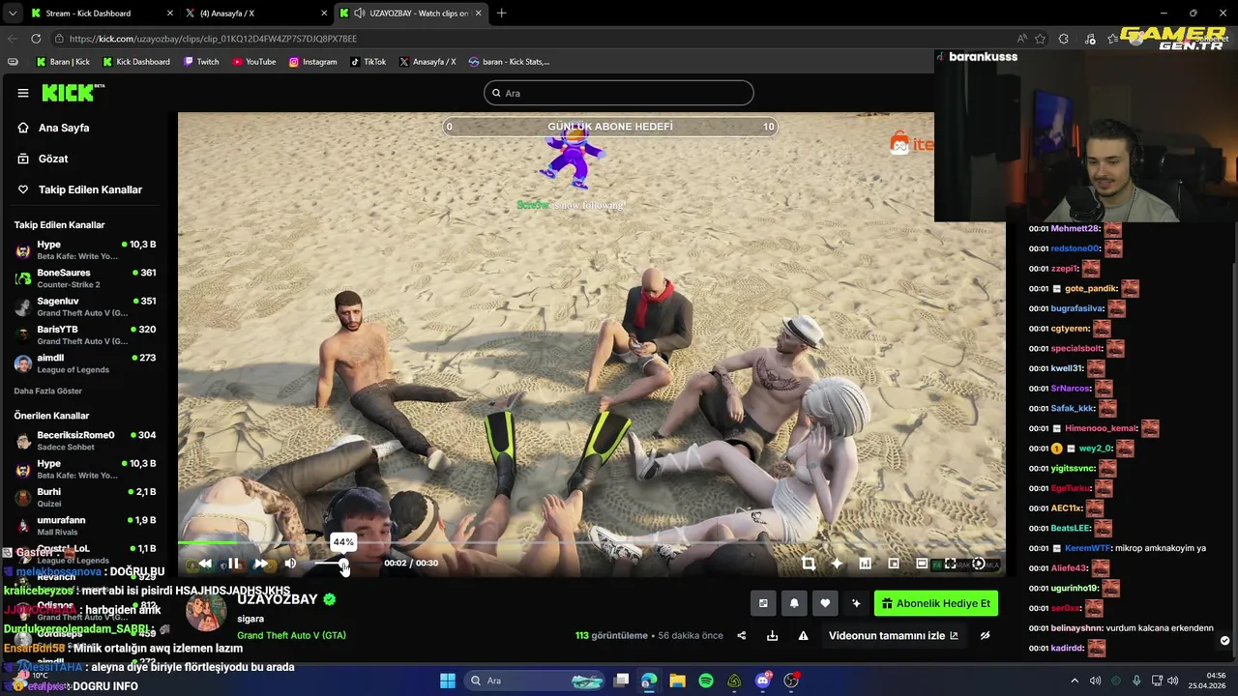The image size is (1238, 696).
Task: Click the sparkle button beside the heart
Action: [856, 603]
